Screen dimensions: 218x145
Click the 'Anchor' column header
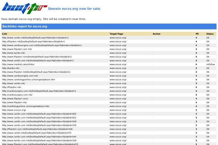pos(157,34)
